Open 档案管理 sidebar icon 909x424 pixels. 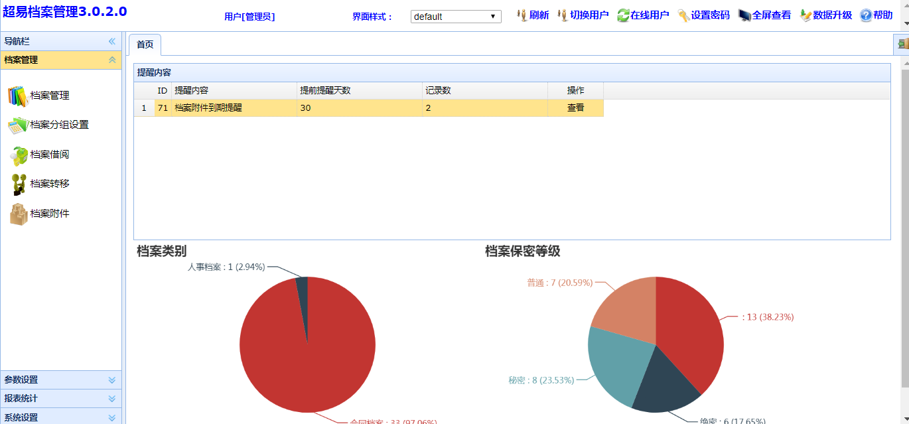(x=19, y=96)
